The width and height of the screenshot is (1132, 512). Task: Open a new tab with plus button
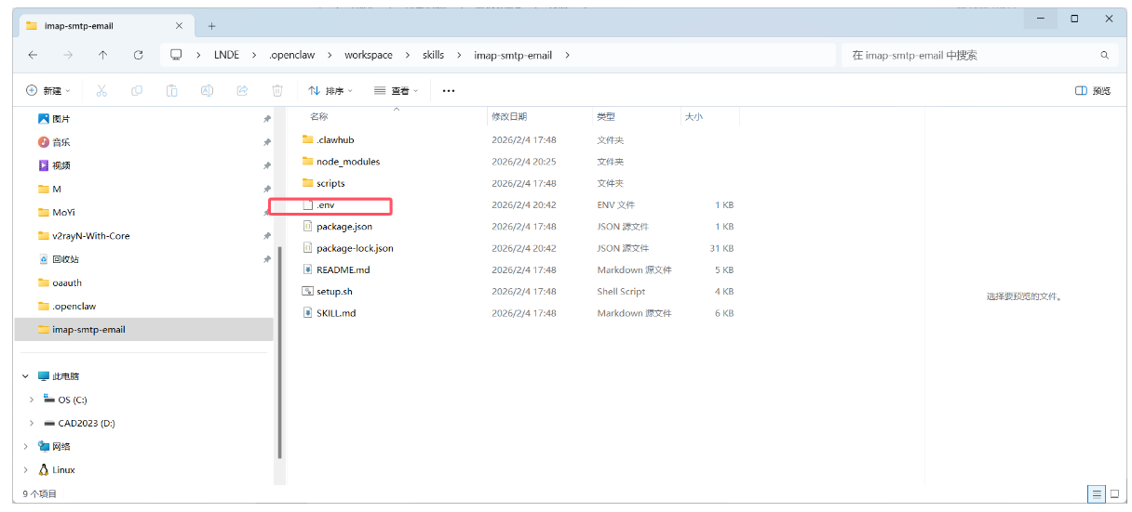click(x=211, y=26)
